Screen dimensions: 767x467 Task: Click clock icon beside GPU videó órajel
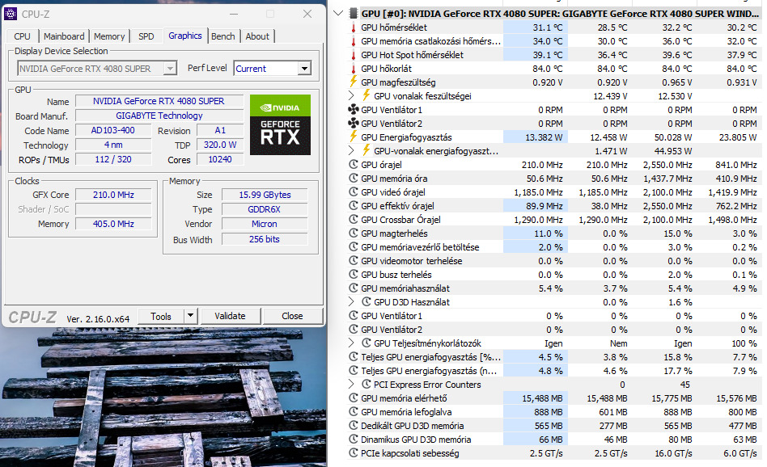pos(354,192)
